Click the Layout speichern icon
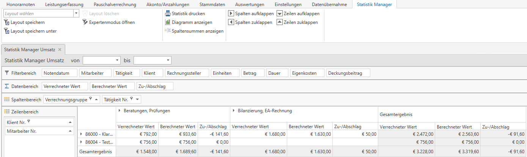The image size is (527, 157). click(6, 22)
